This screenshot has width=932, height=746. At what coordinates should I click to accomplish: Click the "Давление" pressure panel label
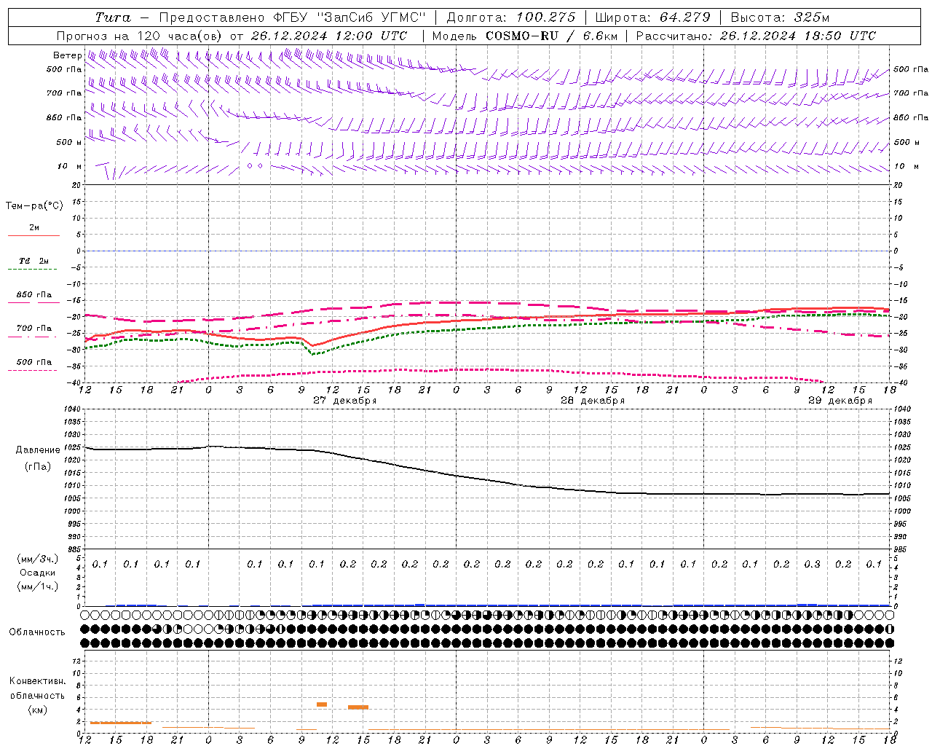[x=38, y=450]
